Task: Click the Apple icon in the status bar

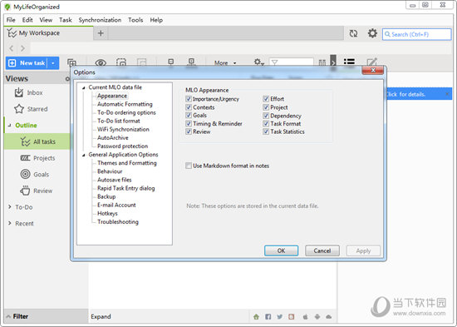Action: 305,317
